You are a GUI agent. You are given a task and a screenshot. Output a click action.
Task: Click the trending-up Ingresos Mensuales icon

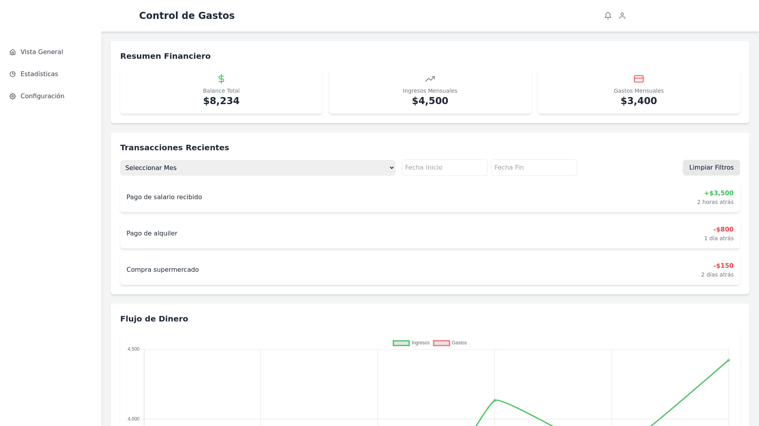click(x=430, y=79)
